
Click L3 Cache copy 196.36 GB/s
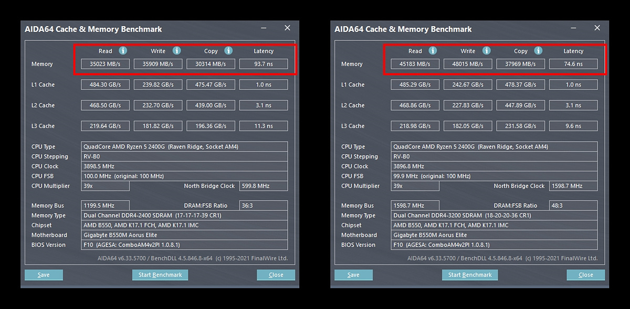tap(211, 126)
